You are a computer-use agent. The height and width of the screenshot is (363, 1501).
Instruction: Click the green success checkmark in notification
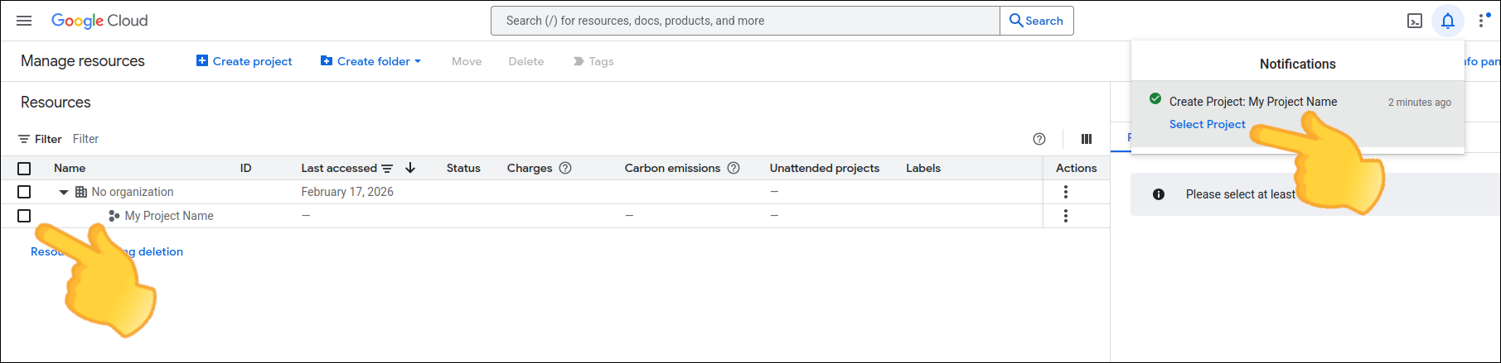tap(1155, 98)
